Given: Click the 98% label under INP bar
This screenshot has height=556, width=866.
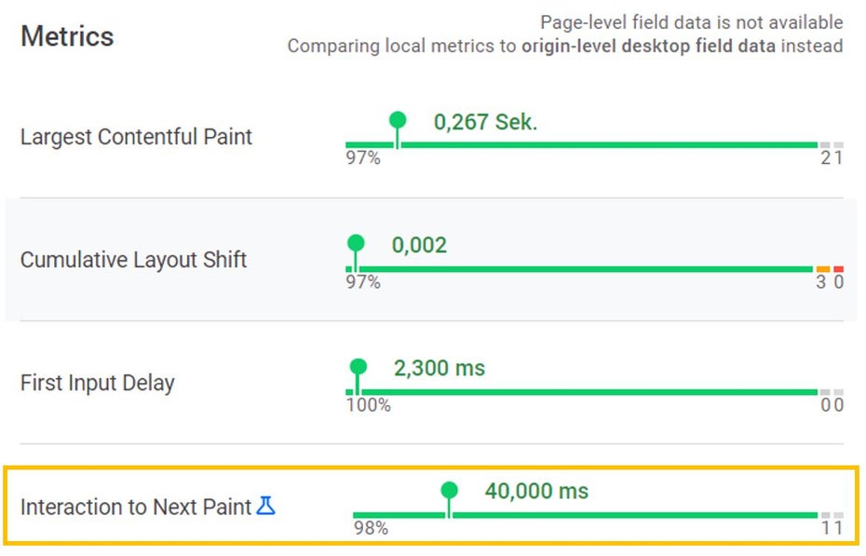Looking at the screenshot, I should click(370, 529).
